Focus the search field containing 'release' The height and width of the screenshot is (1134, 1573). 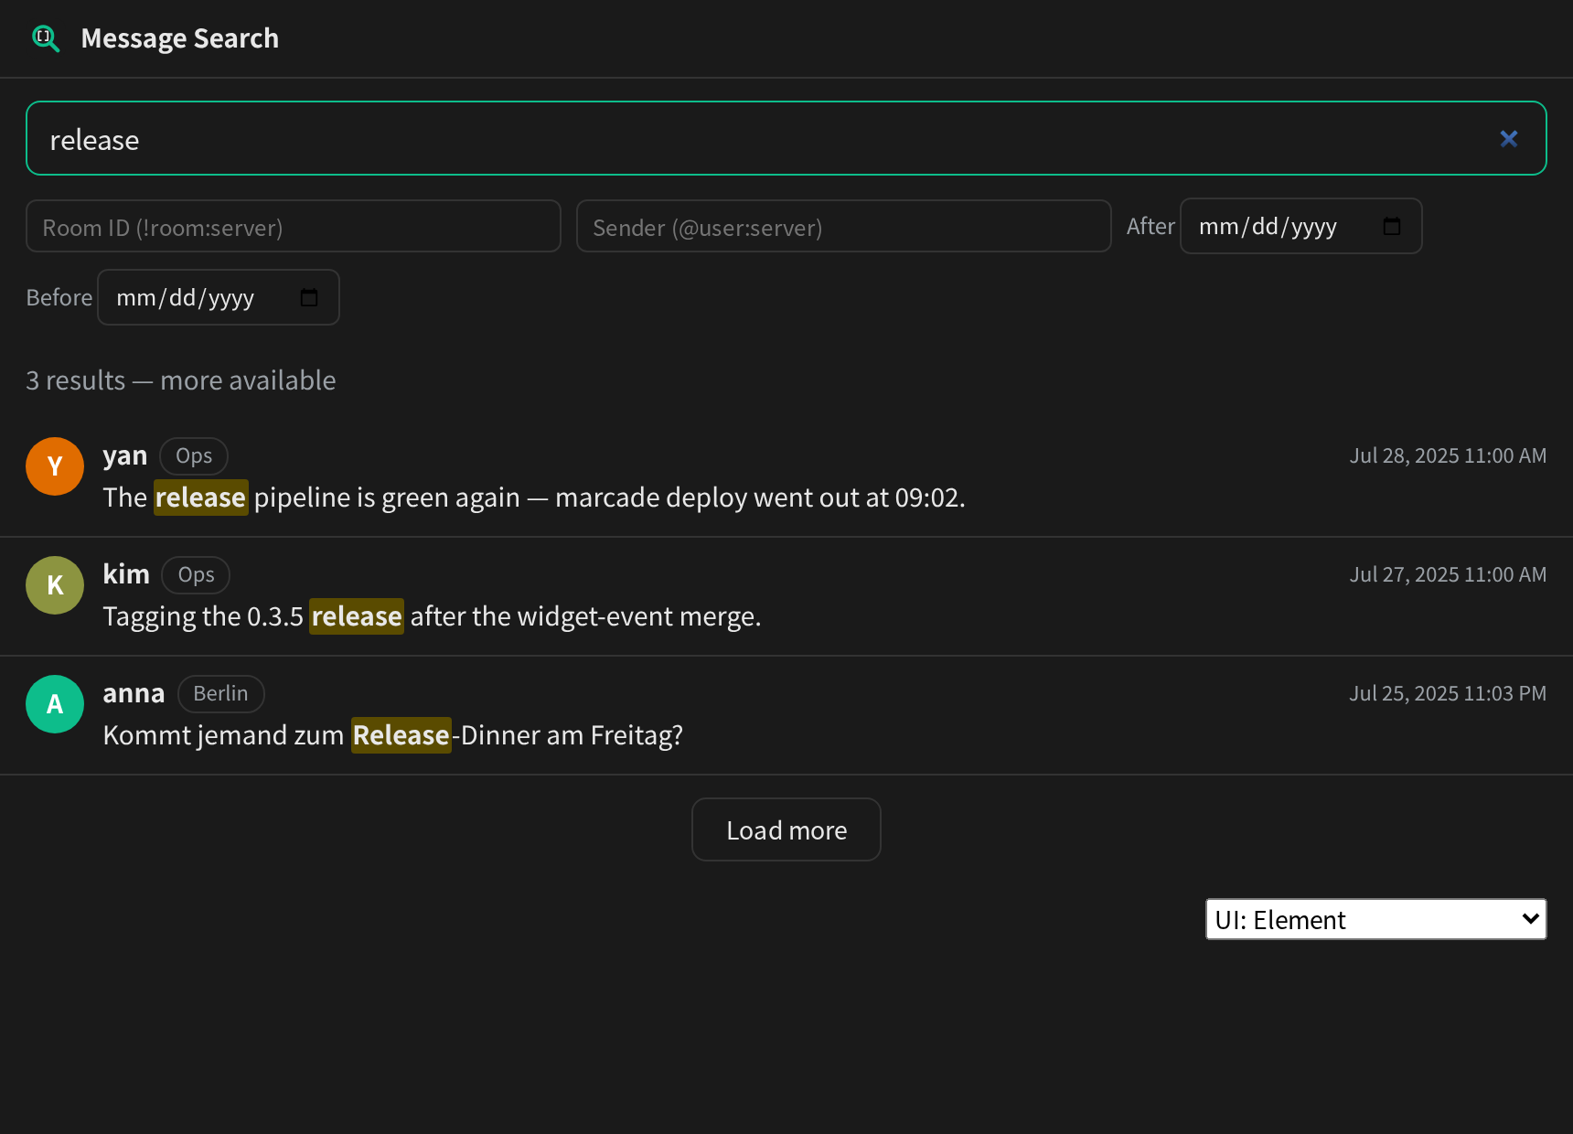(x=786, y=138)
